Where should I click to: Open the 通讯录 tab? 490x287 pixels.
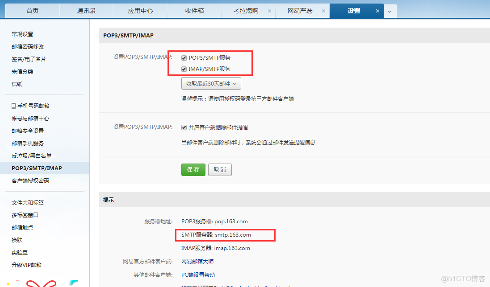click(x=86, y=10)
